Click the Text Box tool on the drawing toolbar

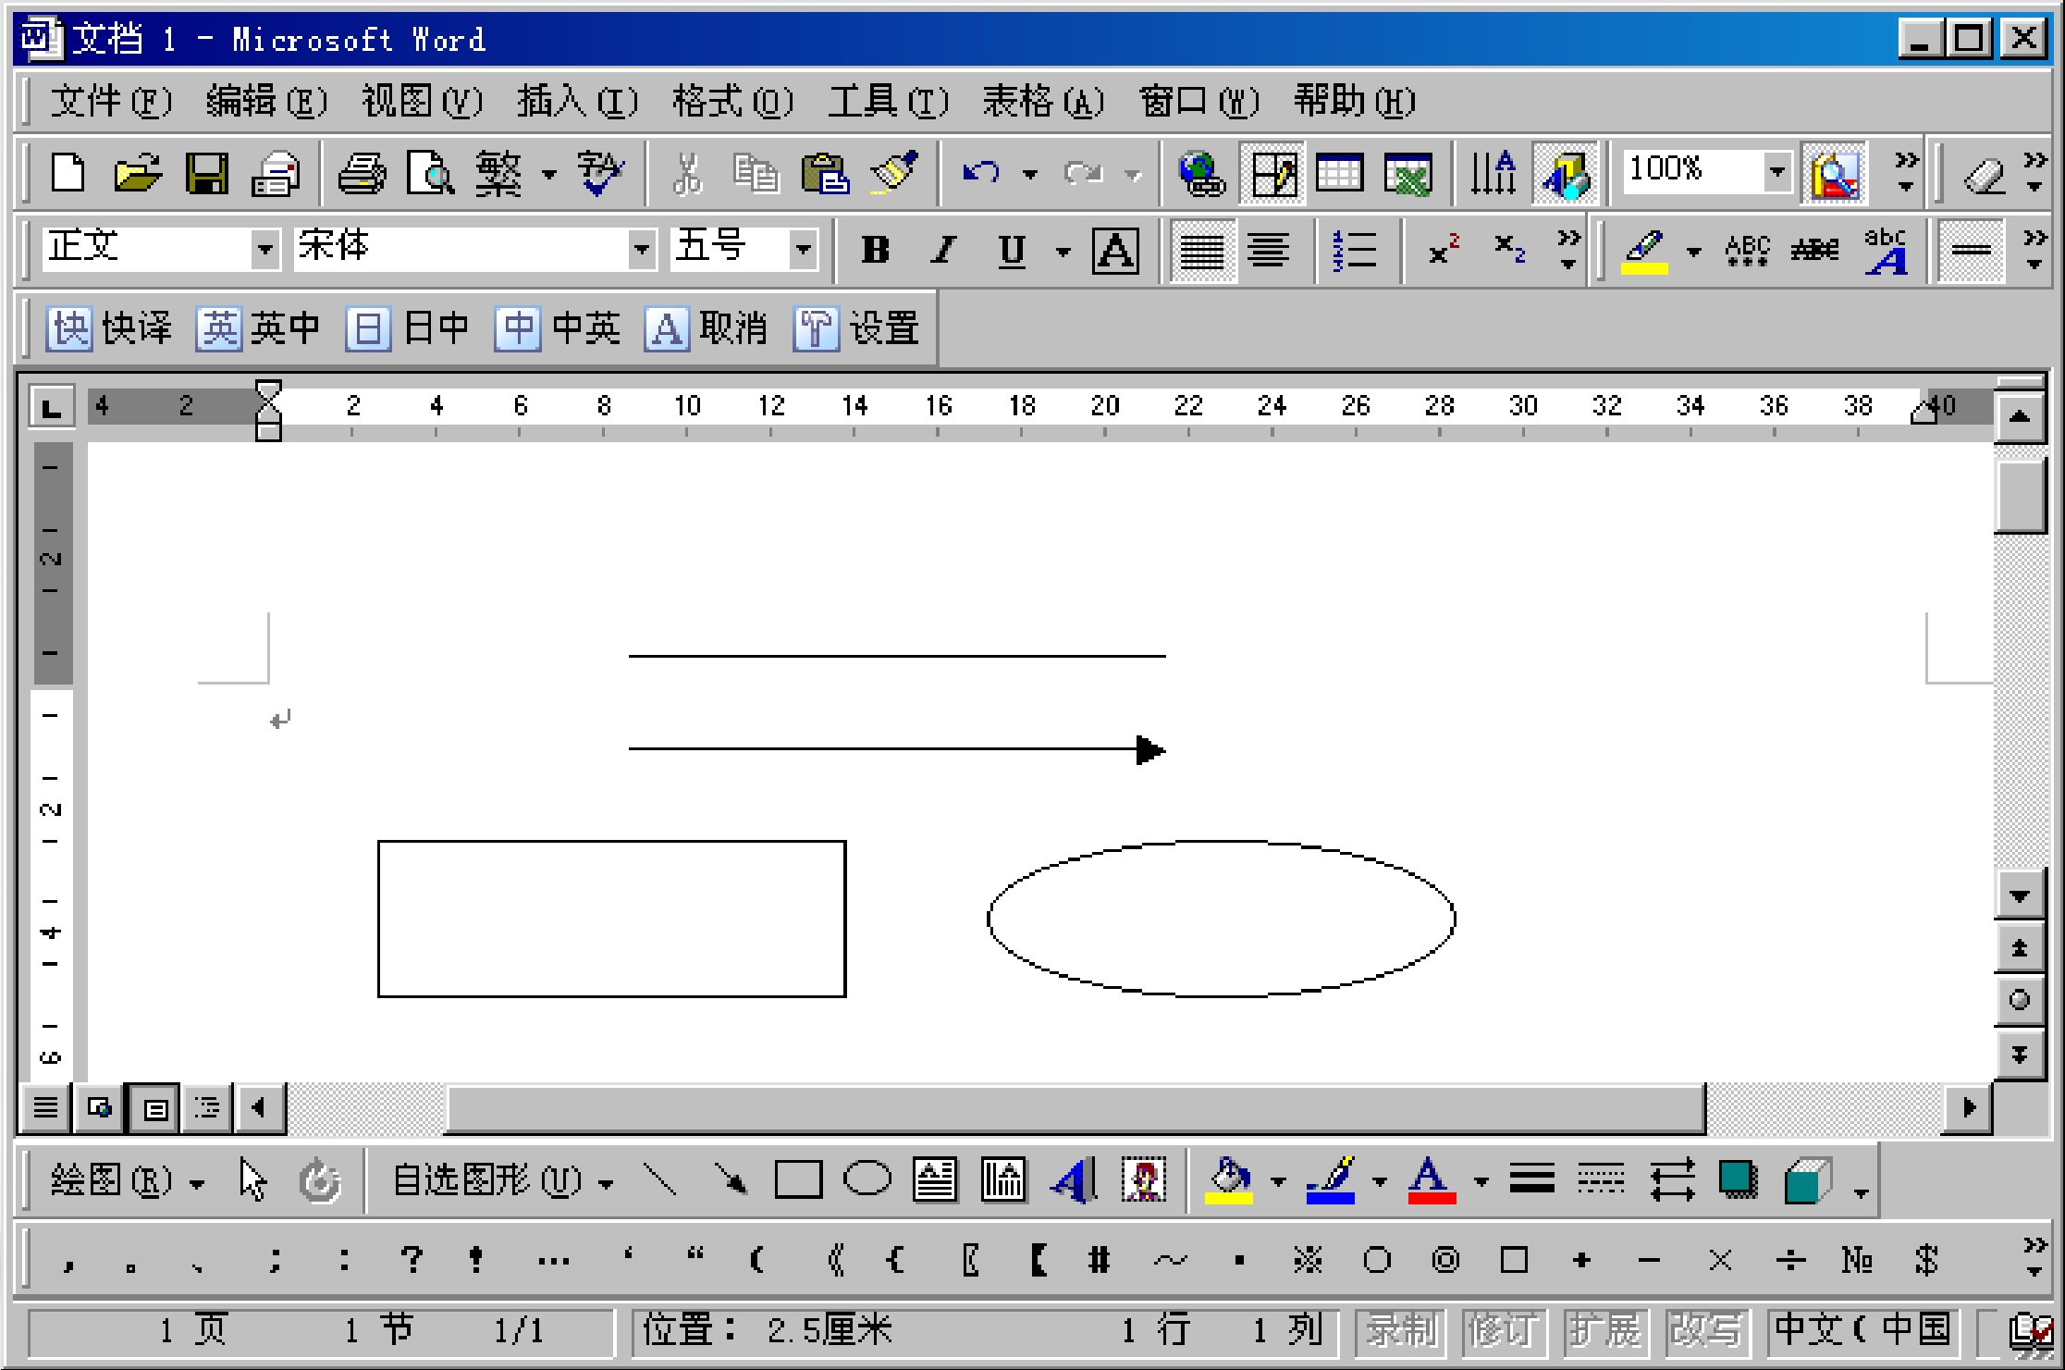click(935, 1180)
